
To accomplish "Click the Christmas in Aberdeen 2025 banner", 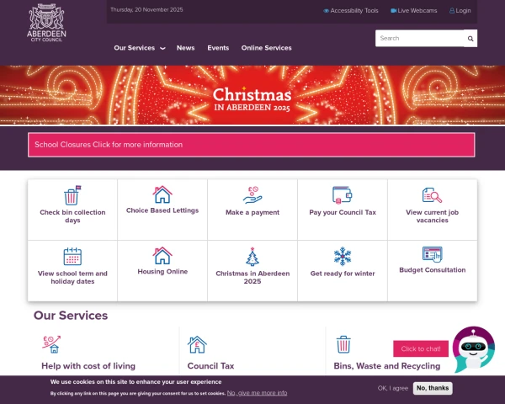I will 252,95.
